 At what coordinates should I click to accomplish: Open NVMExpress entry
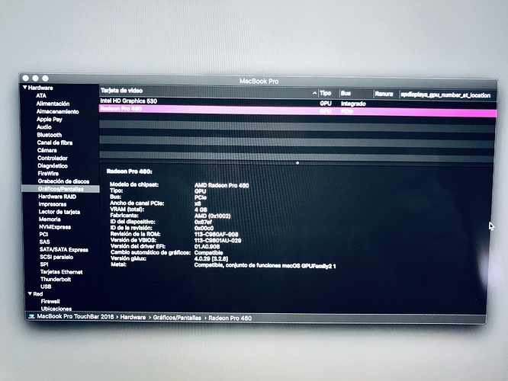(x=55, y=227)
